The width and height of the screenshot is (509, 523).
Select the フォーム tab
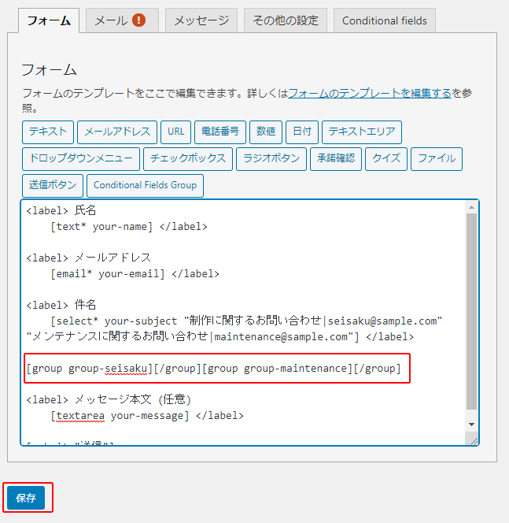(49, 20)
